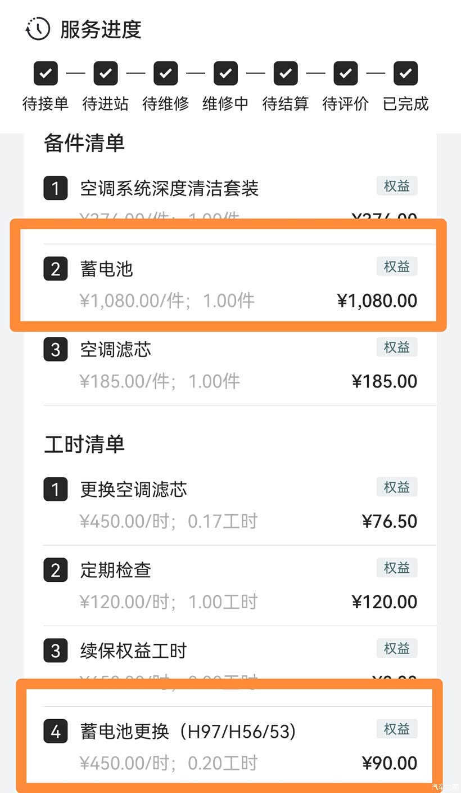Screen dimensions: 461x793
Task: Tap the 权益 tag on 蓄电池 row
Action: pos(396,266)
